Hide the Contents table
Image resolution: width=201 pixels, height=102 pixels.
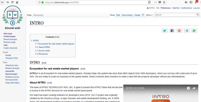coord(57,37)
